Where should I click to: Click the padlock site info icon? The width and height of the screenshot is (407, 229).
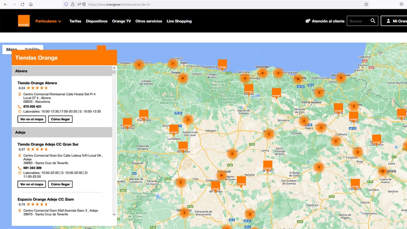tap(73, 4)
